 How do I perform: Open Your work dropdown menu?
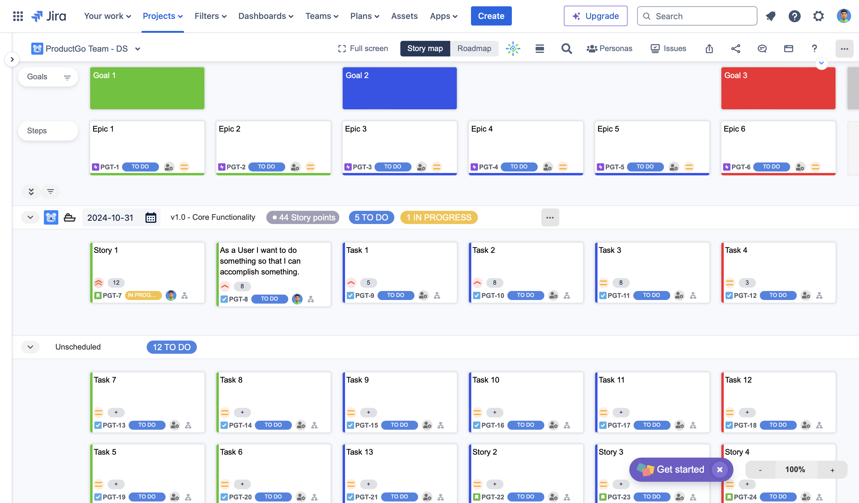(107, 16)
